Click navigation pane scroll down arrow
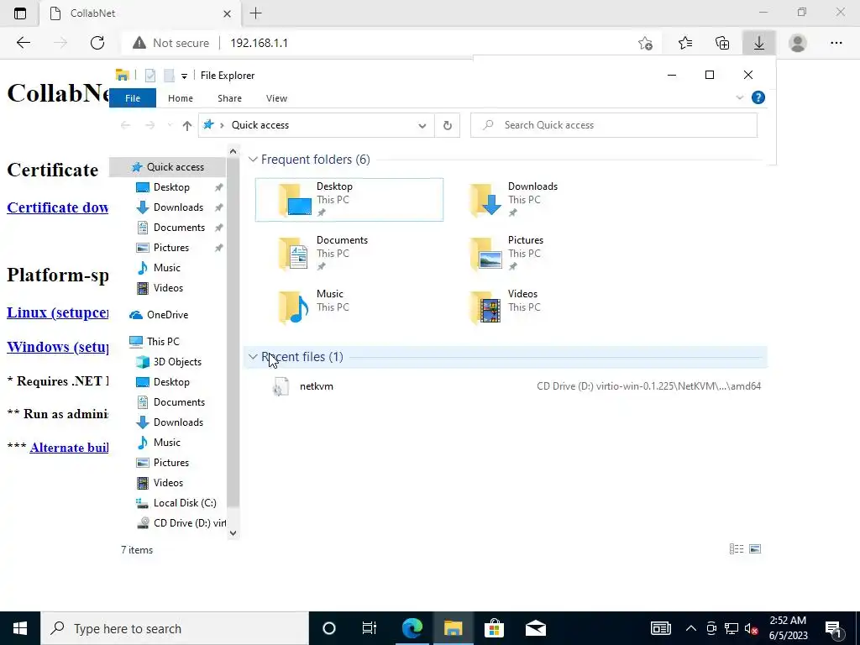Viewport: 860px width, 645px height. click(x=233, y=532)
